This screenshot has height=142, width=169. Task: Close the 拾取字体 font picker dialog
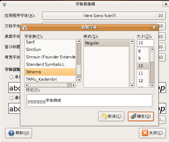(x=154, y=27)
